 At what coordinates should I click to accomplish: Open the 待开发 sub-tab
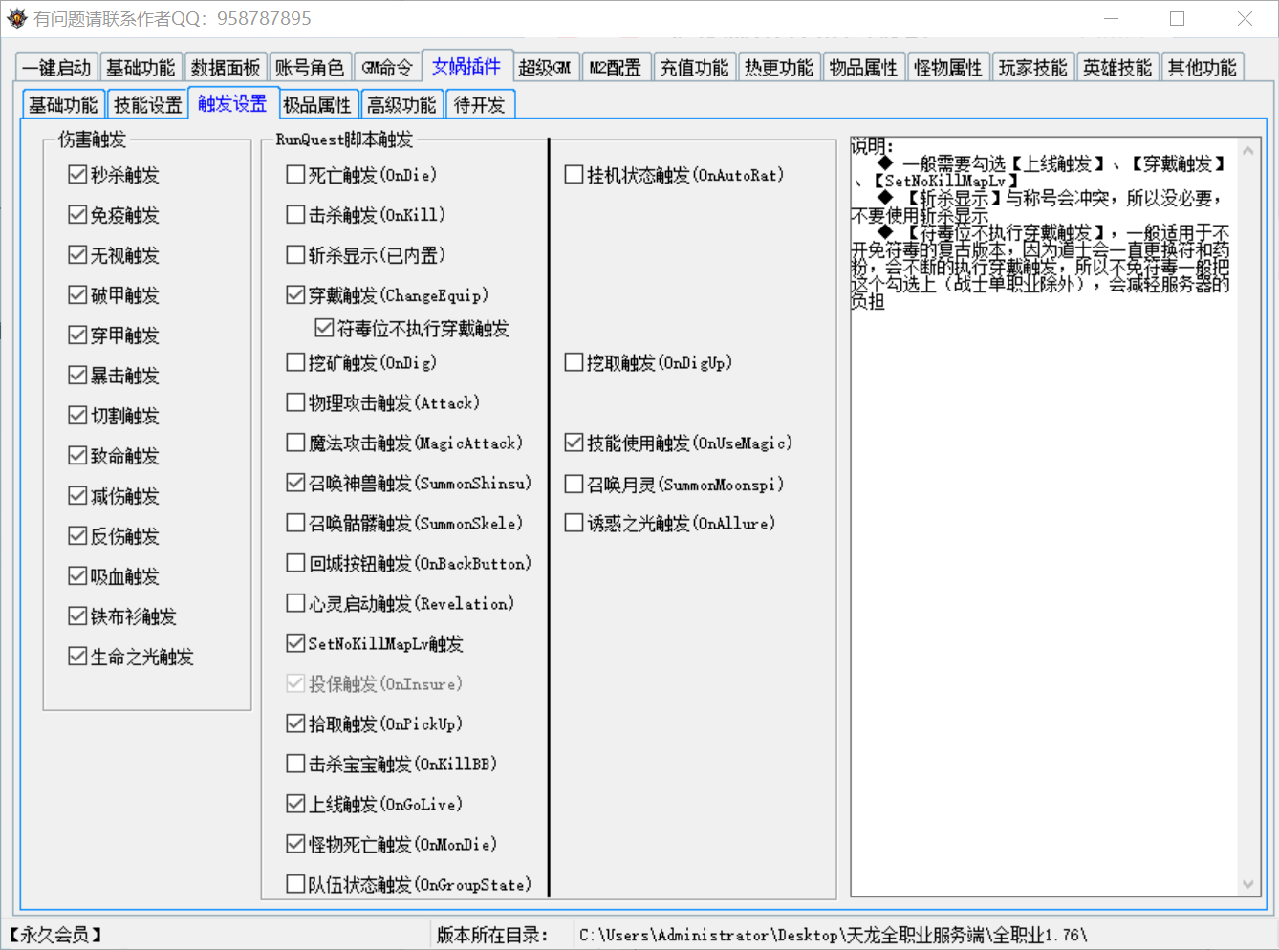[480, 104]
